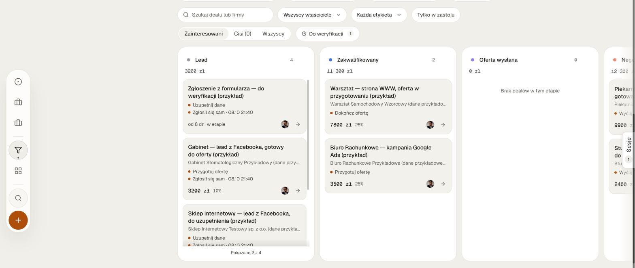Click 'Brak dealów w tym etapie' message
This screenshot has height=268, width=635.
click(x=530, y=91)
